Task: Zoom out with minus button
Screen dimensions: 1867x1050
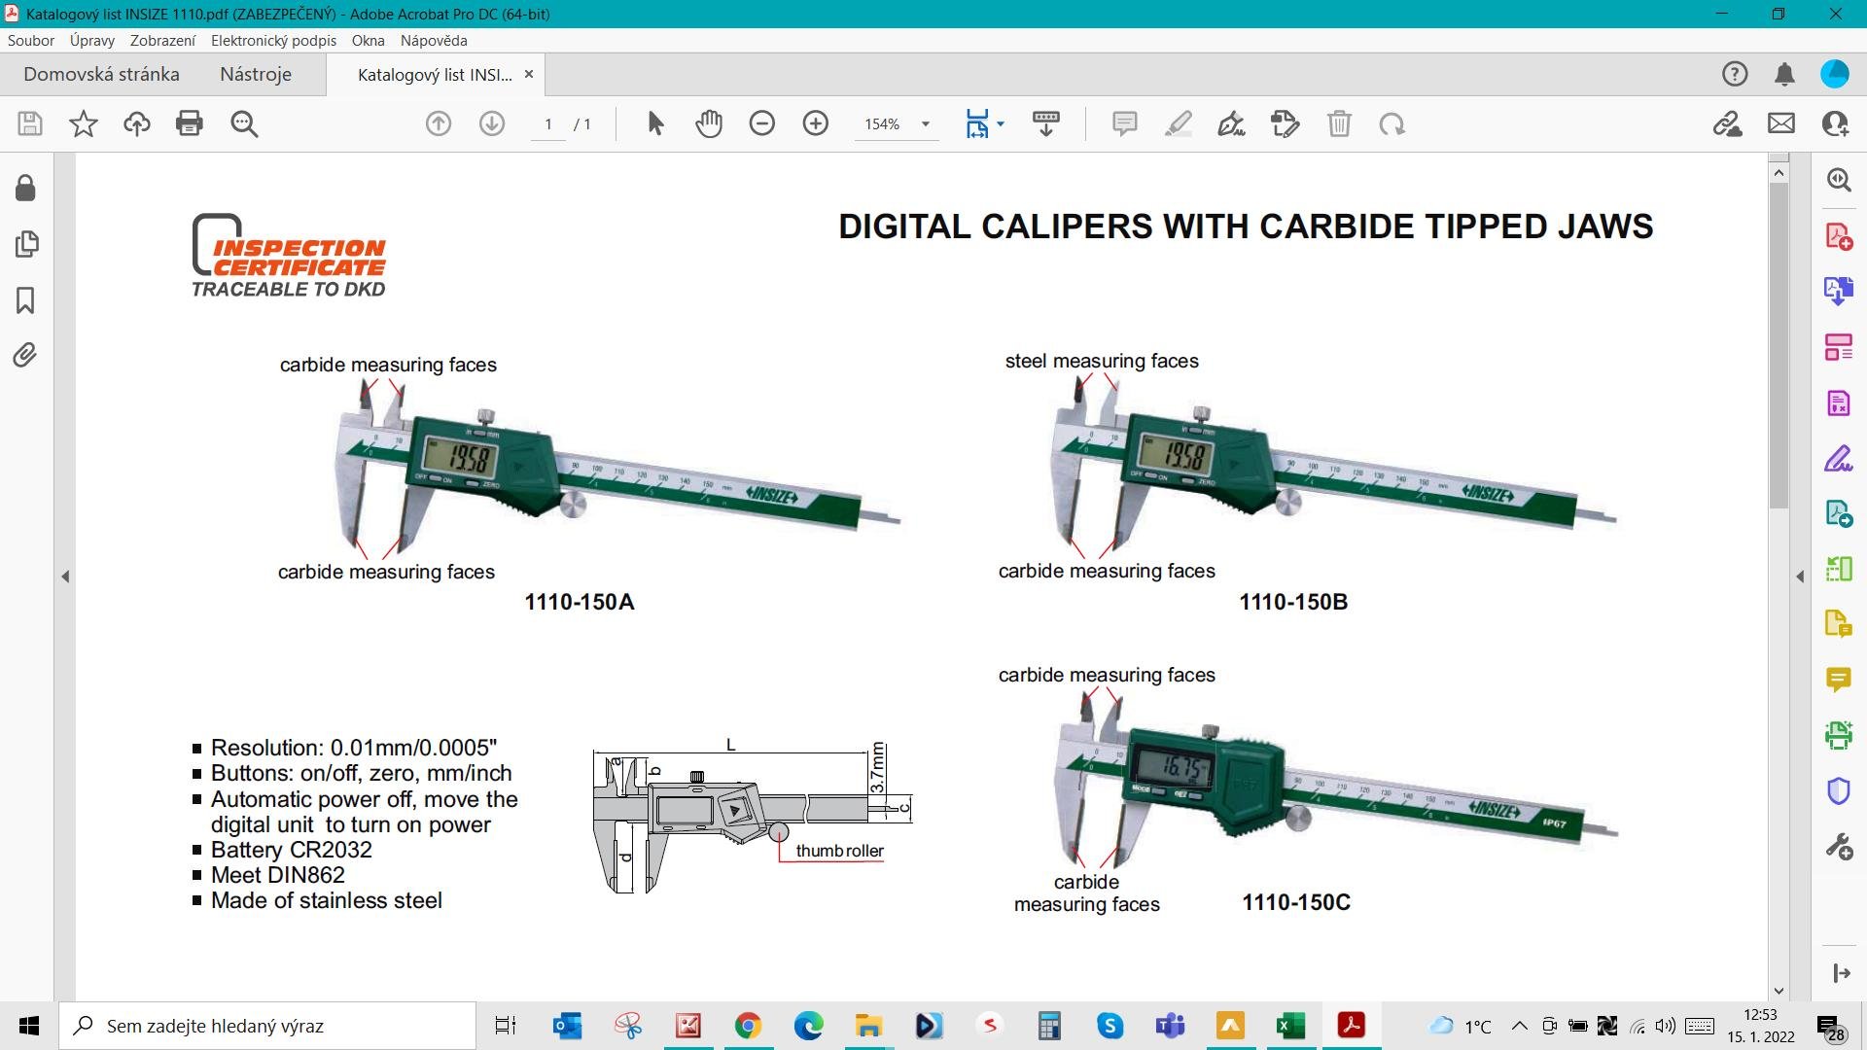Action: (x=762, y=123)
